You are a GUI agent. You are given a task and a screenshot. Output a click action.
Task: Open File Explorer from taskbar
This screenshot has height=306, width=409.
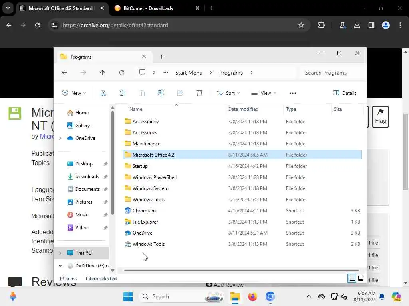coord(235,296)
